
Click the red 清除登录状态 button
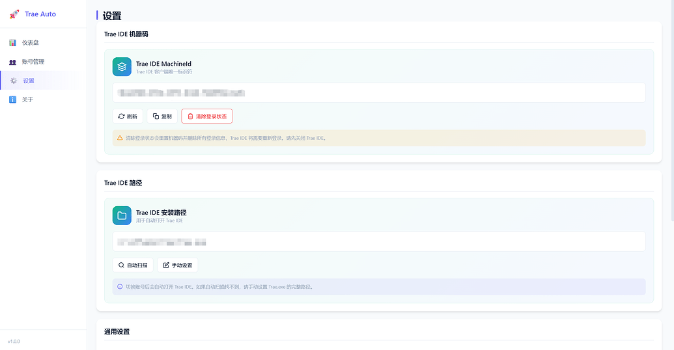[206, 116]
